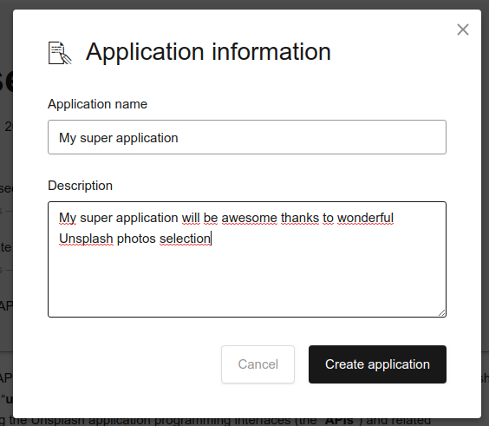
Task: Click the word wonderful in description
Action: (366, 218)
